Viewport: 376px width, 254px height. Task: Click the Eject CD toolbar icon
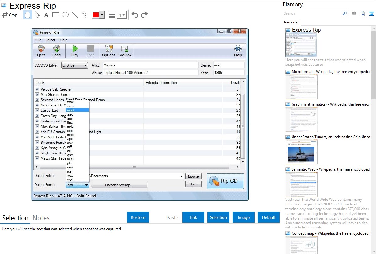click(41, 51)
